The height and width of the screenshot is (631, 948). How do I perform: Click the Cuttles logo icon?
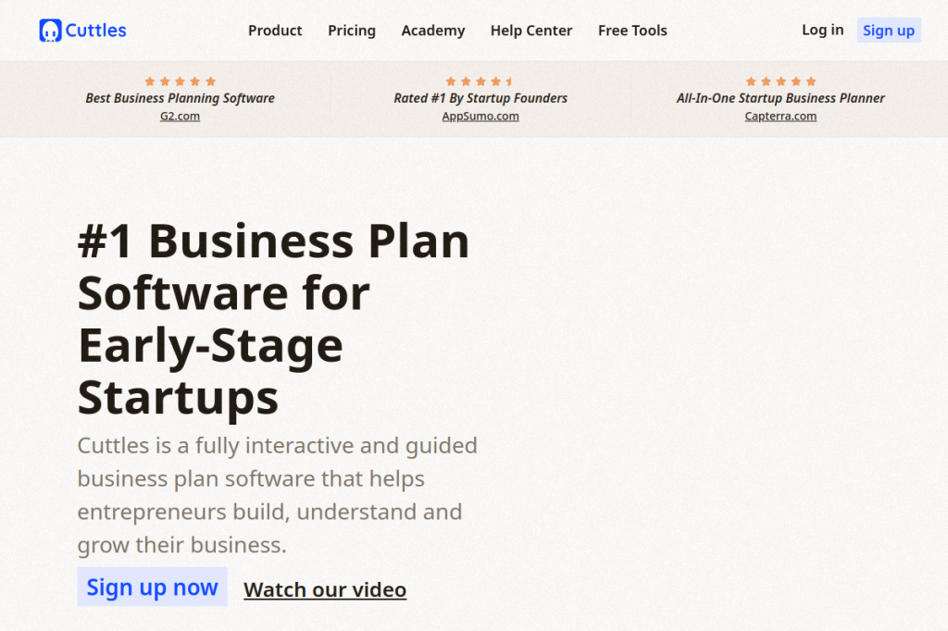(x=50, y=31)
